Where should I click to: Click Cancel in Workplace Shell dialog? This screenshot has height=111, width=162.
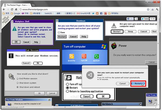click(26, 42)
